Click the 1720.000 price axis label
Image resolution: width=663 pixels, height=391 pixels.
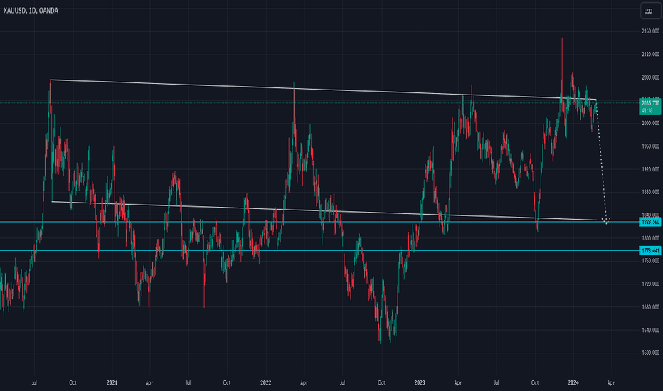point(650,284)
